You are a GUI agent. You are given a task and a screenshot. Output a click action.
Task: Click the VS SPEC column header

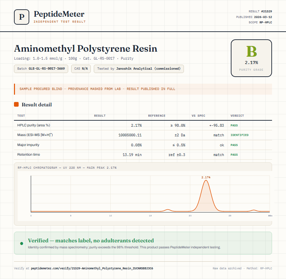(x=199, y=116)
